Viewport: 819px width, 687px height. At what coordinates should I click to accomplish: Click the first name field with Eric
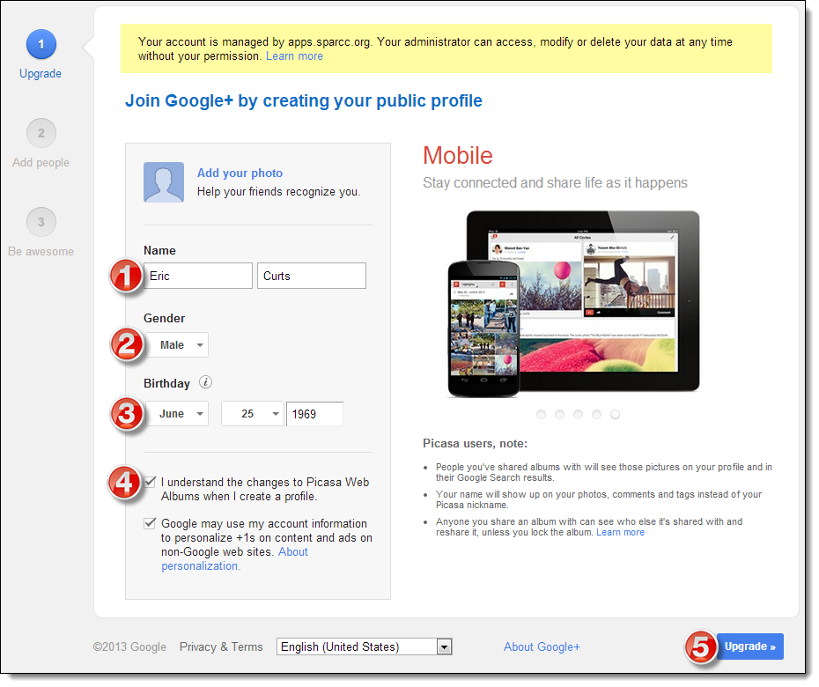click(198, 276)
